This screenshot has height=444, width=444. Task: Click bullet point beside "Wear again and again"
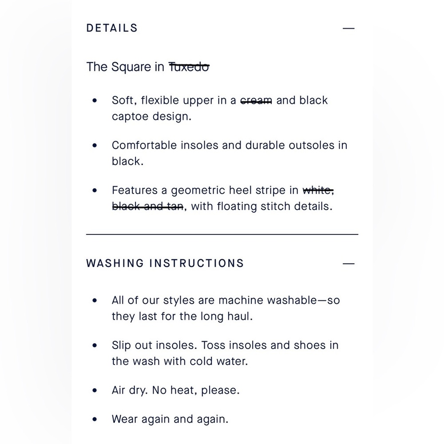coord(95,419)
